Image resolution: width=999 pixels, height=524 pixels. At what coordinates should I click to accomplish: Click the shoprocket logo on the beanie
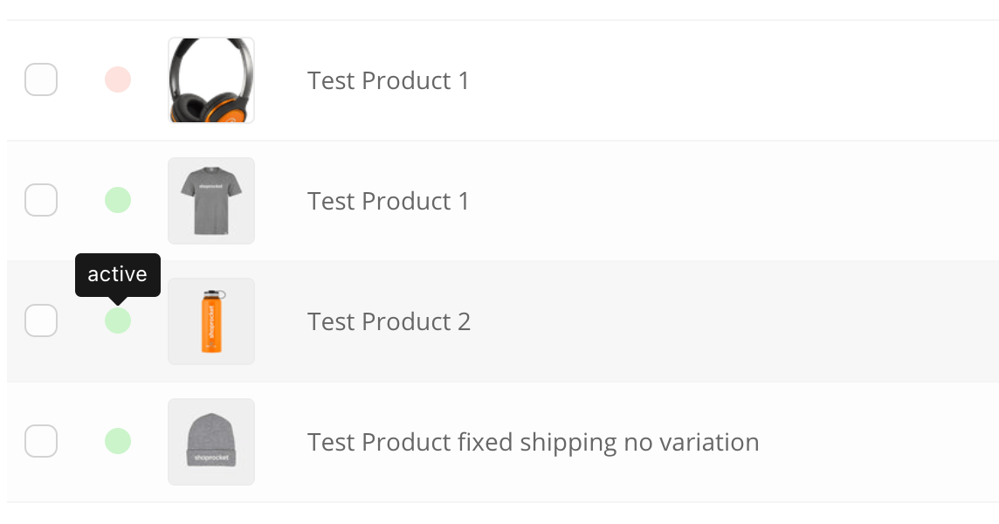210,457
